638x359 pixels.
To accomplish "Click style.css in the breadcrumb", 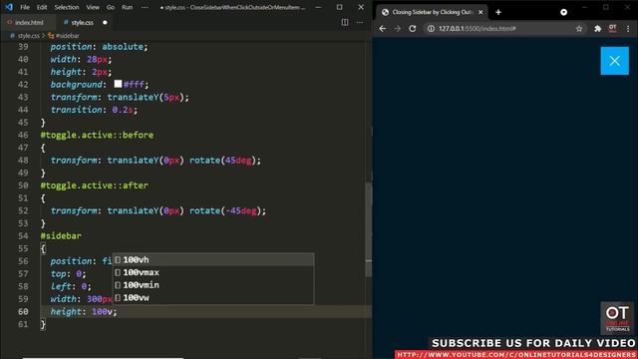I will (x=28, y=36).
